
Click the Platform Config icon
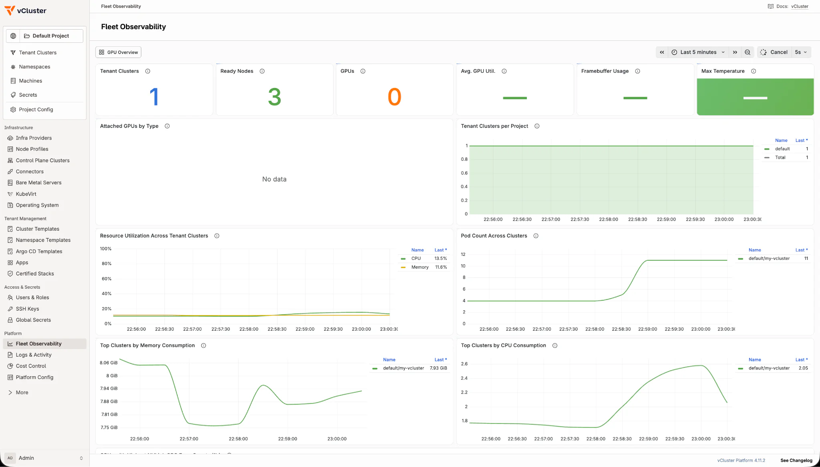click(10, 377)
